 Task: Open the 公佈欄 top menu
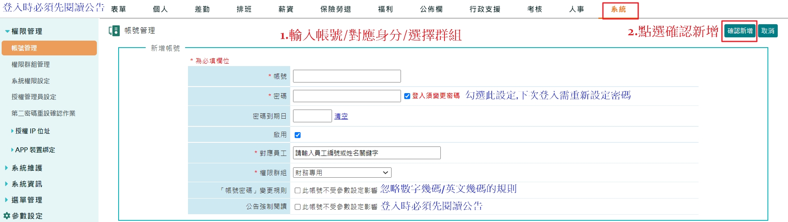431,9
